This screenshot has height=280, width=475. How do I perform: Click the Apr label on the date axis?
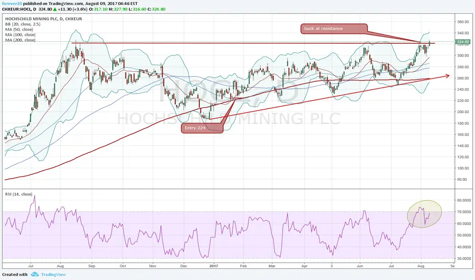(304, 266)
